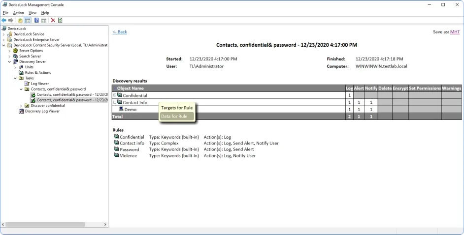Open the File menu
464x235 pixels.
tap(5, 13)
